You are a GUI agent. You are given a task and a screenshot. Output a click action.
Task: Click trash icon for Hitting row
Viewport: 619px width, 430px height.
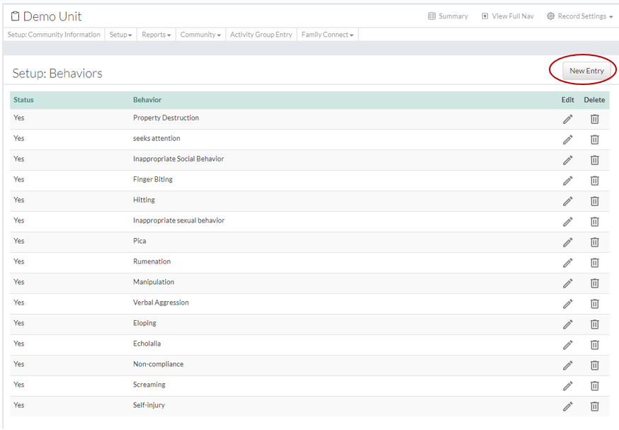pyautogui.click(x=595, y=201)
